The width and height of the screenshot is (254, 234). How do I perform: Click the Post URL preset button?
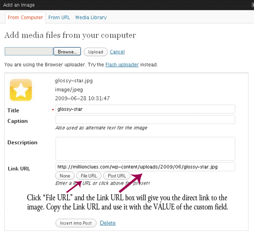[x=117, y=176]
